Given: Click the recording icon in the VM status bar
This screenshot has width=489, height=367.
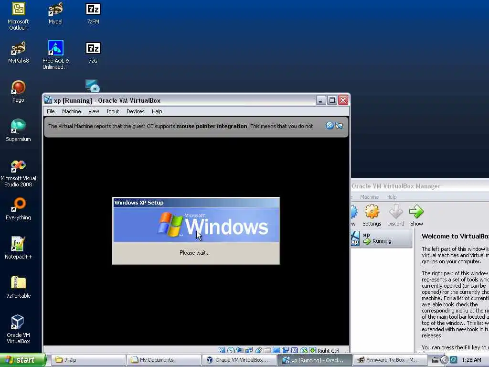Looking at the screenshot, I should click(286, 350).
